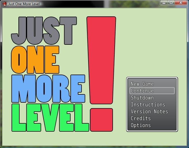The height and width of the screenshot is (148, 189).
Task: Open the Credits screen
Action: pyautogui.click(x=141, y=118)
